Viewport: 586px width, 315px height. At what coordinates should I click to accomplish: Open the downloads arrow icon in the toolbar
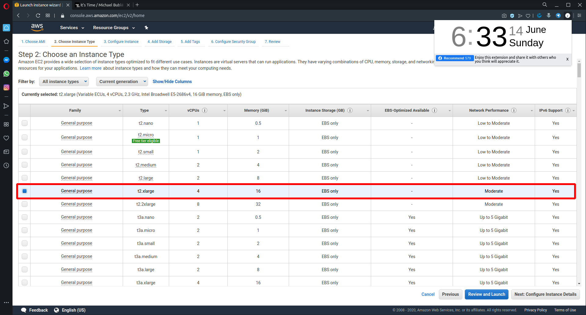tap(549, 16)
